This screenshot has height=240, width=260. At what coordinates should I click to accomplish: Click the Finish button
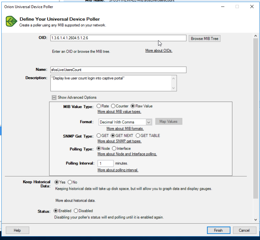click(x=219, y=230)
